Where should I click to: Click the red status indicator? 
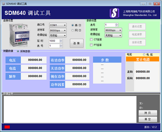pyautogui.click(x=7, y=127)
